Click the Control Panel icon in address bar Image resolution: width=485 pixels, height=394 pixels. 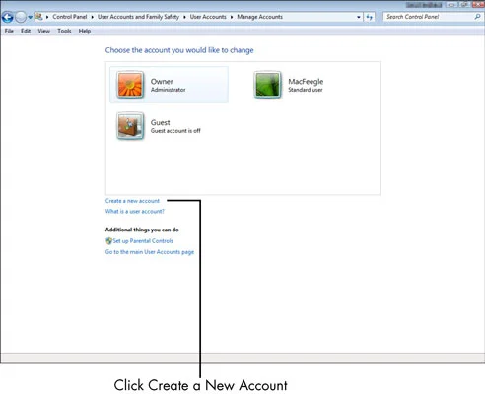pyautogui.click(x=39, y=17)
